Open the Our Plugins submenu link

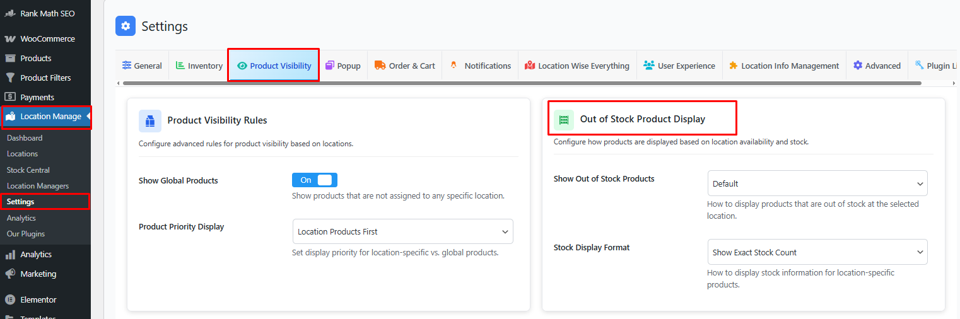(26, 234)
